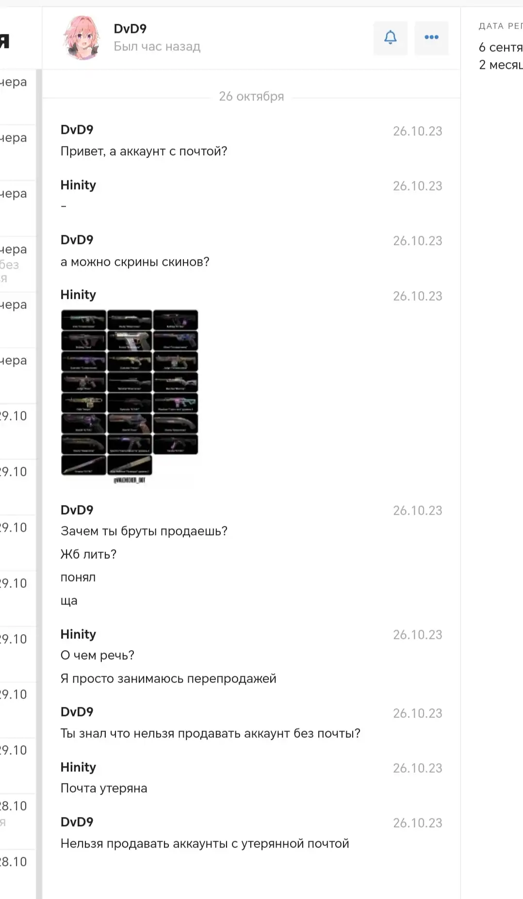Click the message 'Я просто занимаюсь перепродажей'

click(168, 679)
